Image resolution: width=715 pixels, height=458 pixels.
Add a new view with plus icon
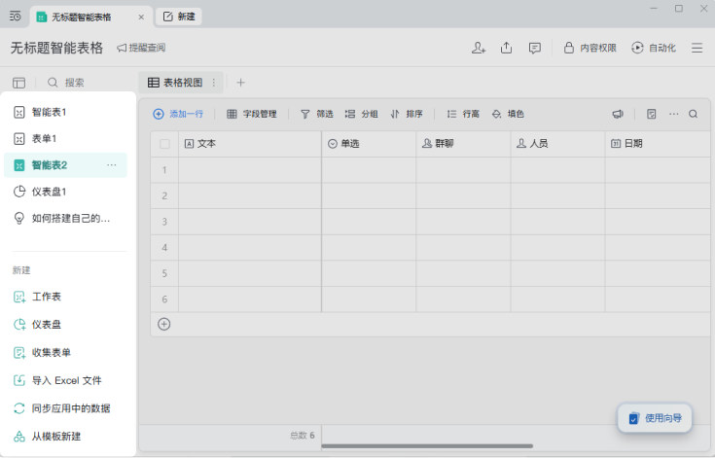click(x=241, y=83)
